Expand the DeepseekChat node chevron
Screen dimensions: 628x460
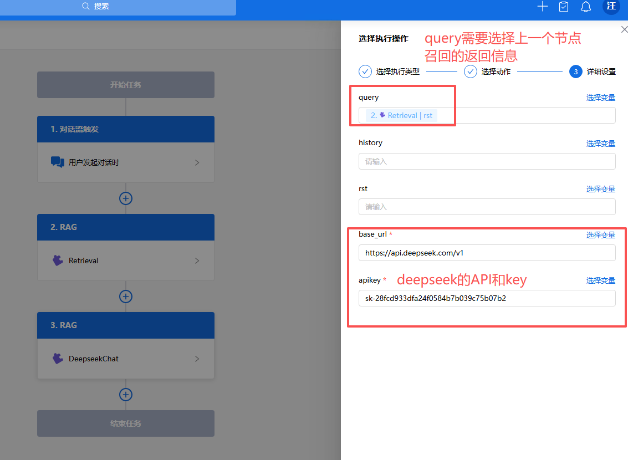197,359
